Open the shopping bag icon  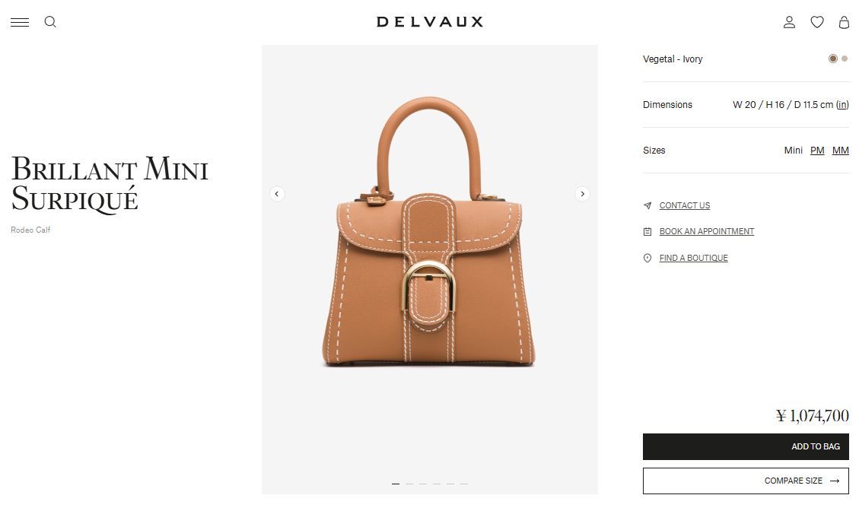pyautogui.click(x=845, y=22)
